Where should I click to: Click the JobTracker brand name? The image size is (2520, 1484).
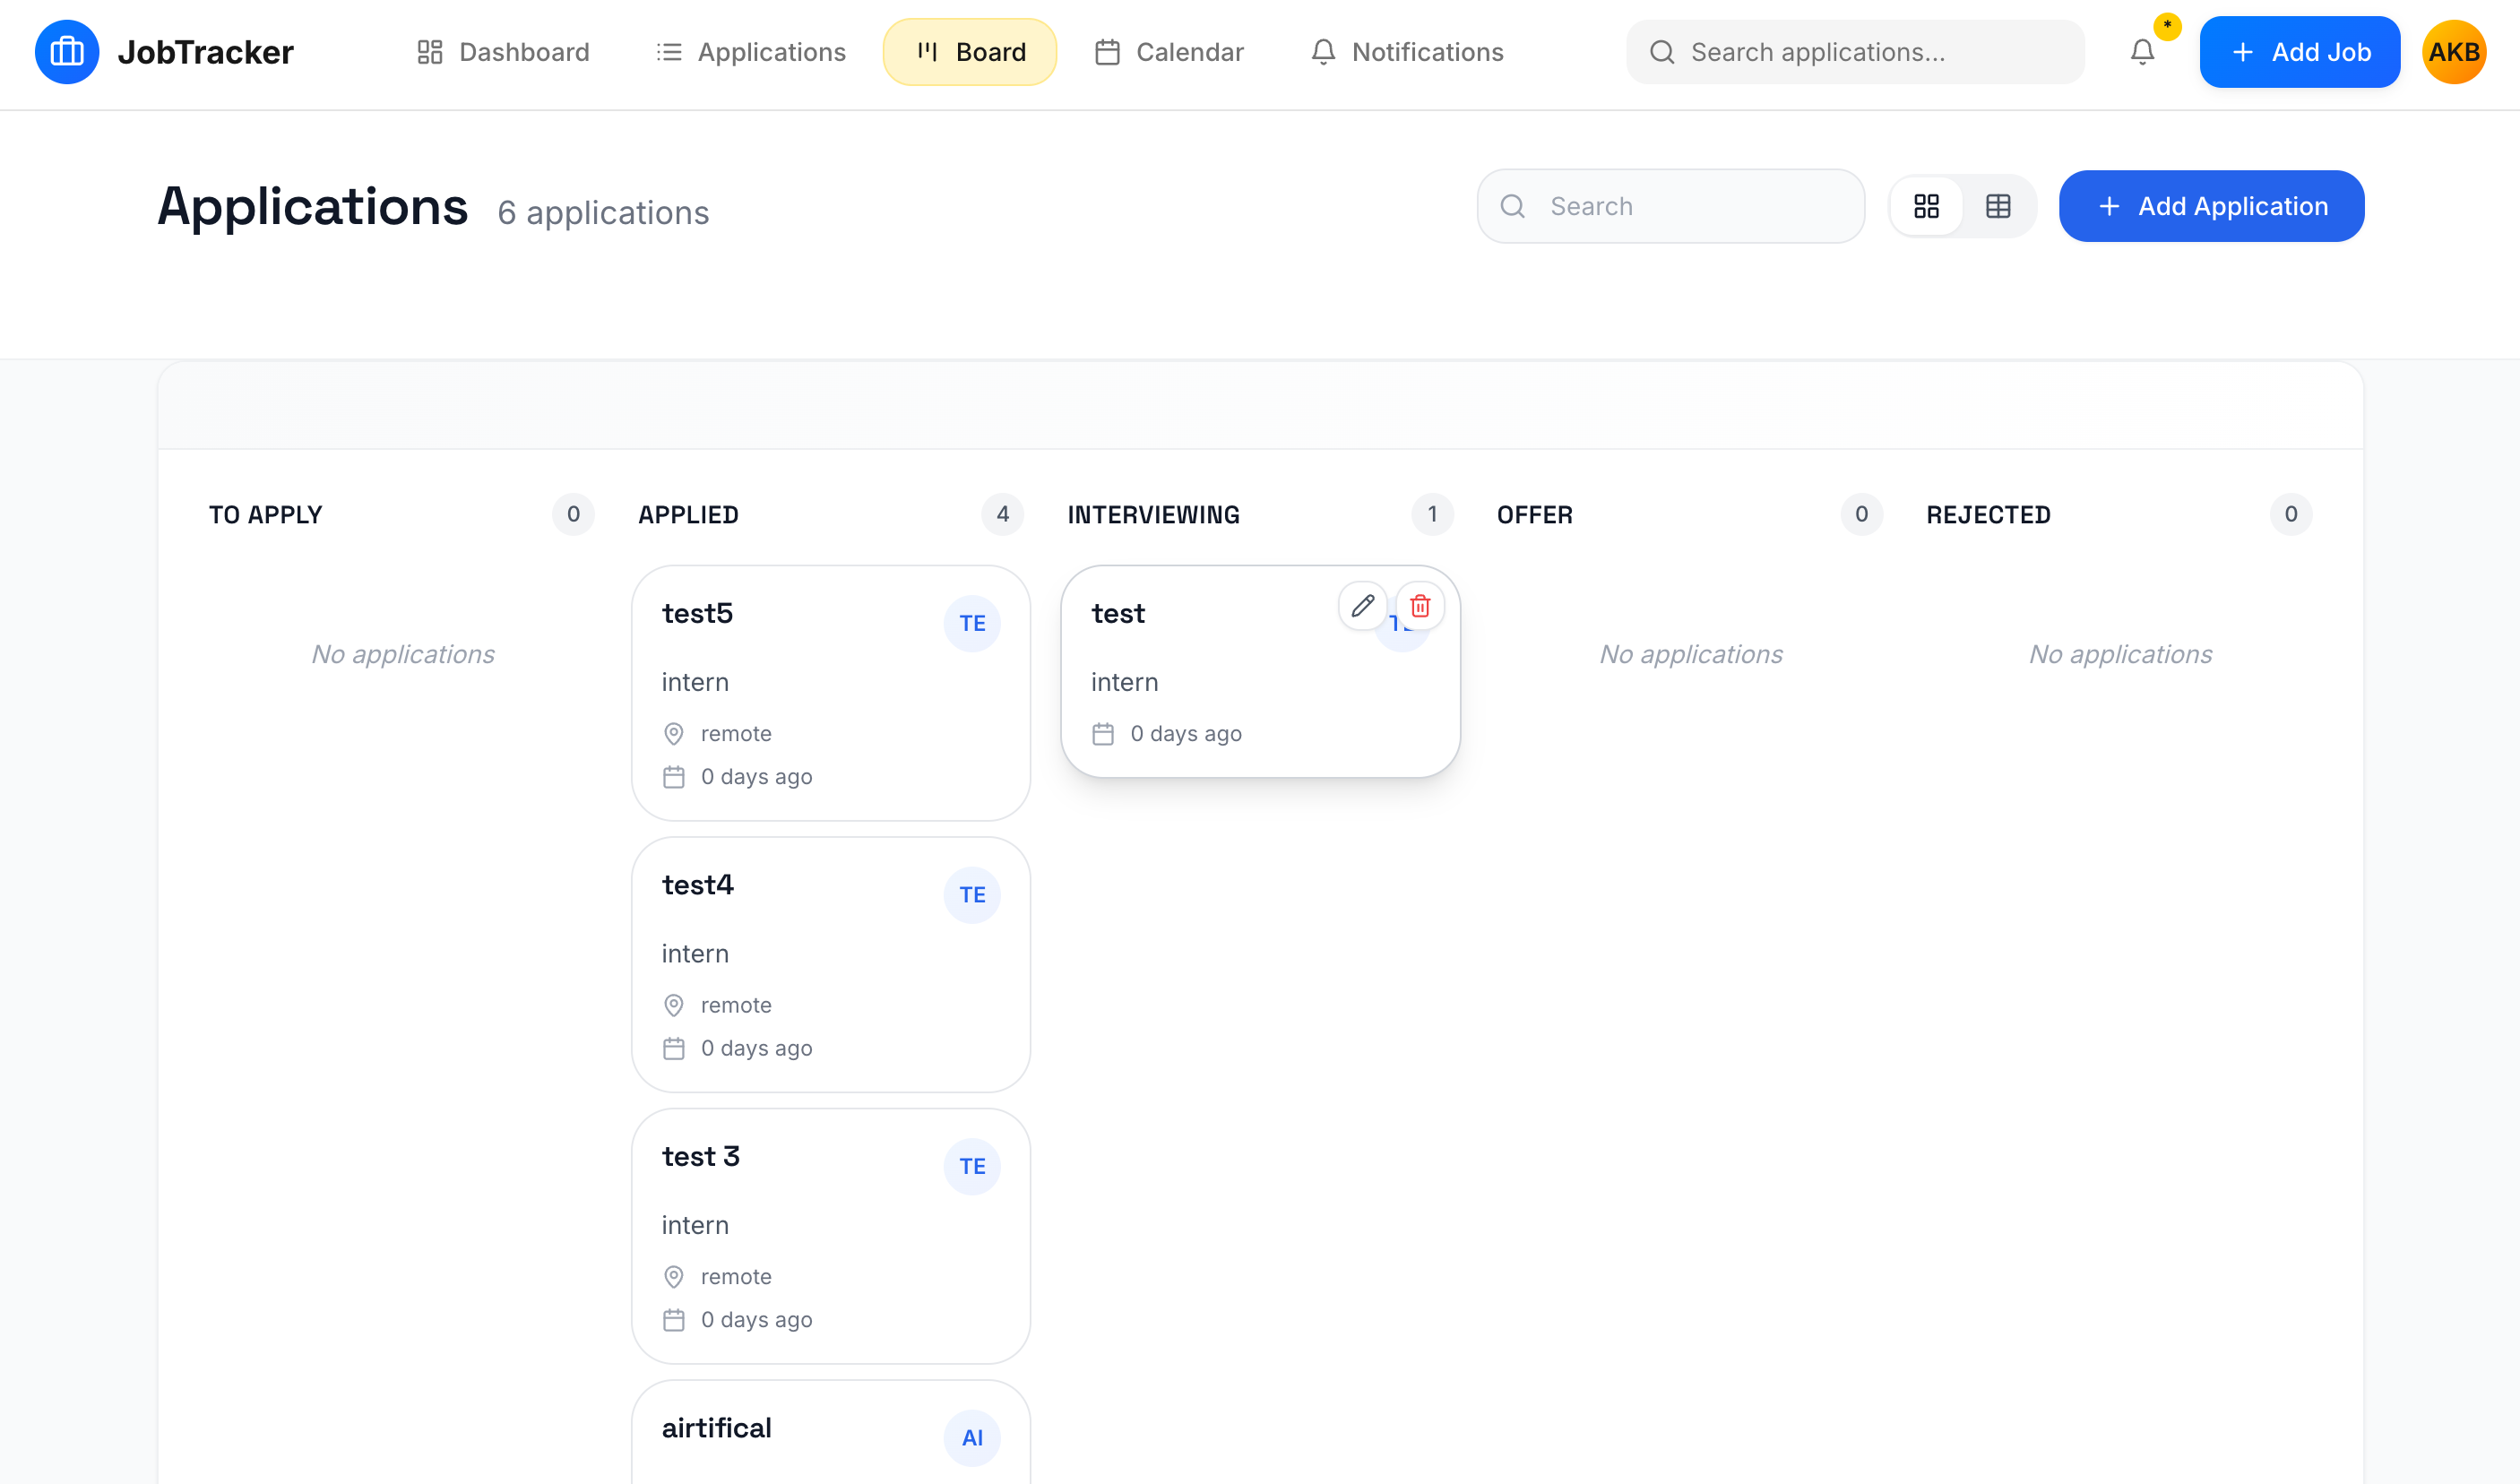coord(206,52)
